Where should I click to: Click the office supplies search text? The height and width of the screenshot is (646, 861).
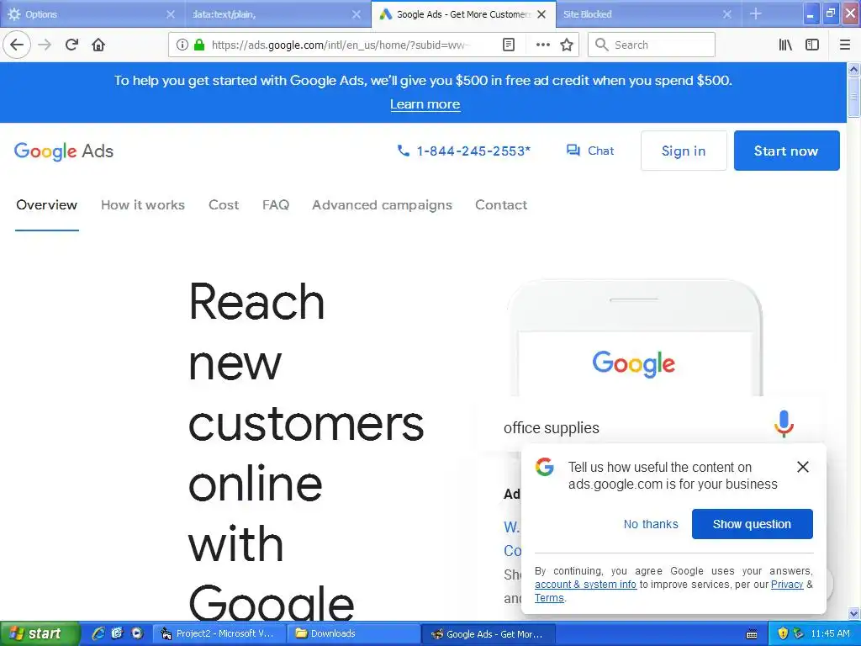pyautogui.click(x=552, y=428)
